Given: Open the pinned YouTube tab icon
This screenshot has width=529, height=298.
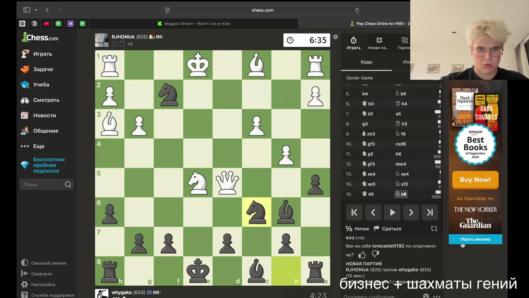Looking at the screenshot, I should pyautogui.click(x=46, y=24).
